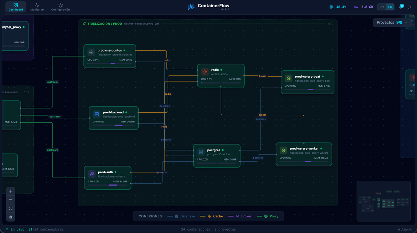The width and height of the screenshot is (417, 233).
Task: Click the Proxy legend globe icon
Action: coord(266,216)
